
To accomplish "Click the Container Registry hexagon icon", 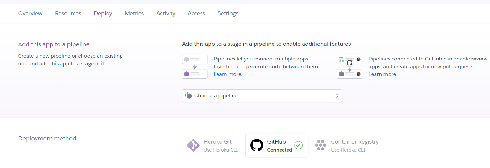I will pos(320,146).
